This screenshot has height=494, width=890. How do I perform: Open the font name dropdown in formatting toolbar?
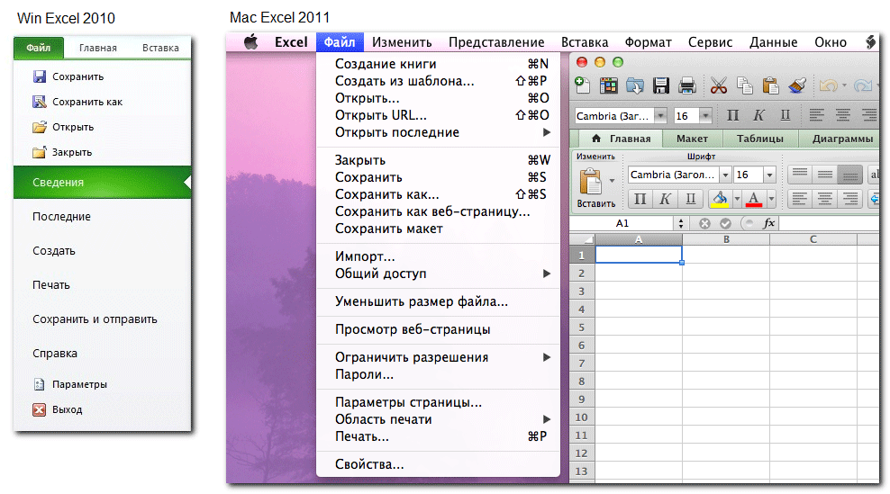660,116
